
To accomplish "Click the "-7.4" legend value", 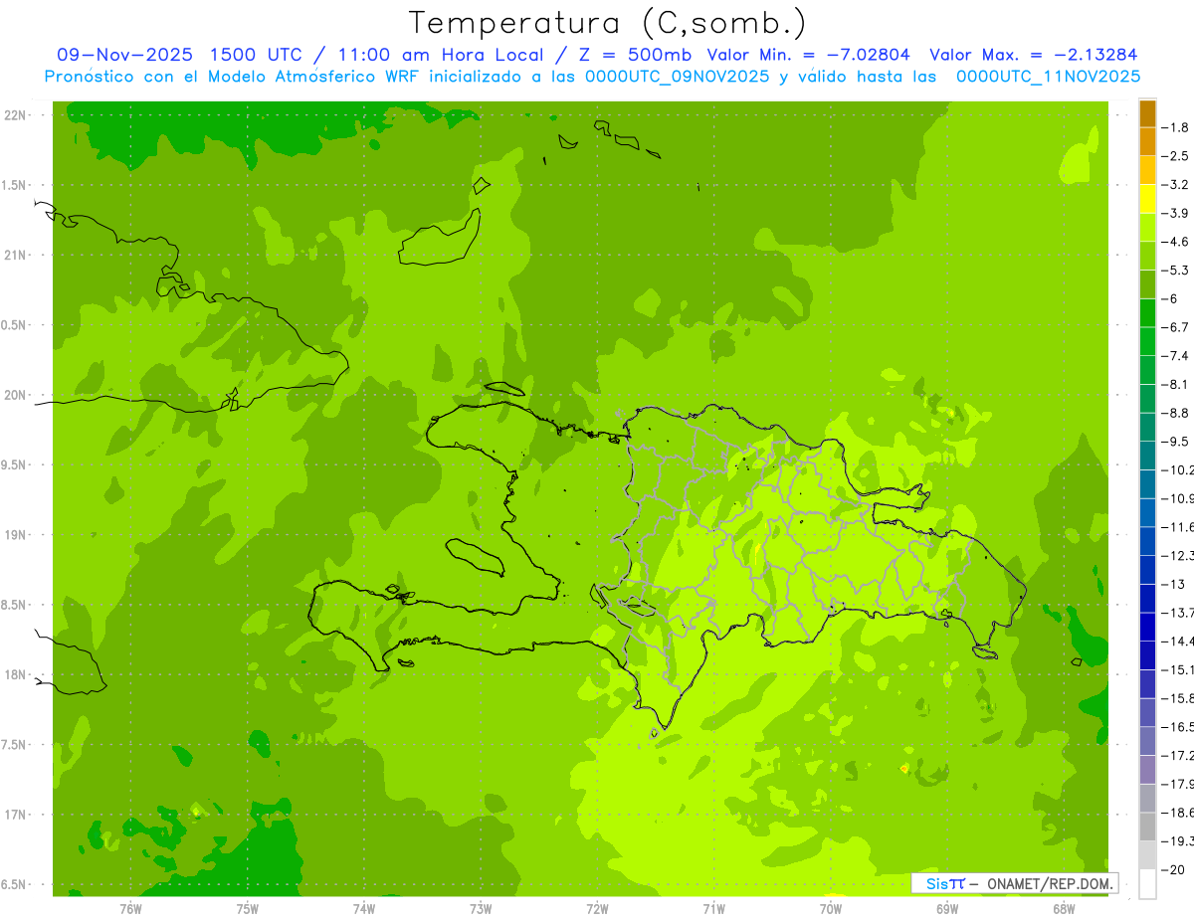I will coord(1175,356).
